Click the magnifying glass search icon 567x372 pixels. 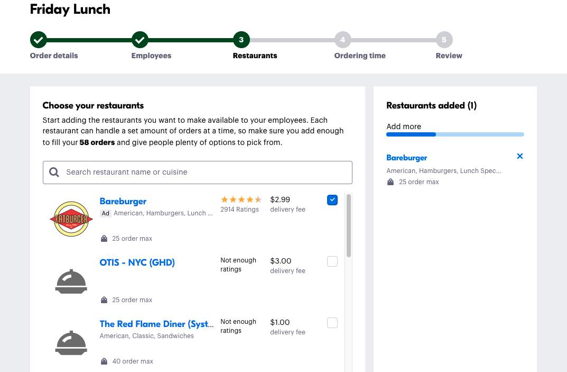(54, 172)
